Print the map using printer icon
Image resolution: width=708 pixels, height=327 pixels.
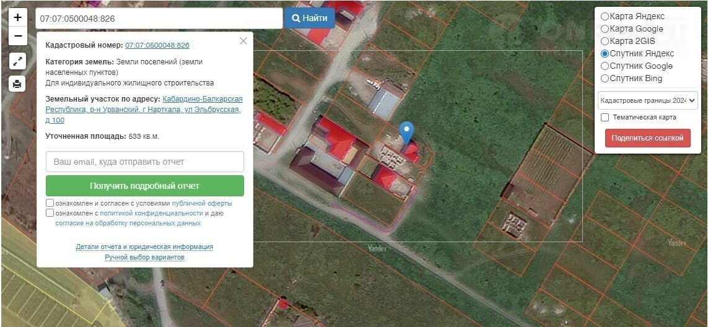(x=17, y=84)
